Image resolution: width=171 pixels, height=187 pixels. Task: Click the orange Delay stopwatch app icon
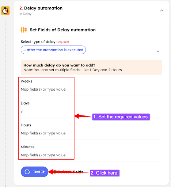[5, 11]
